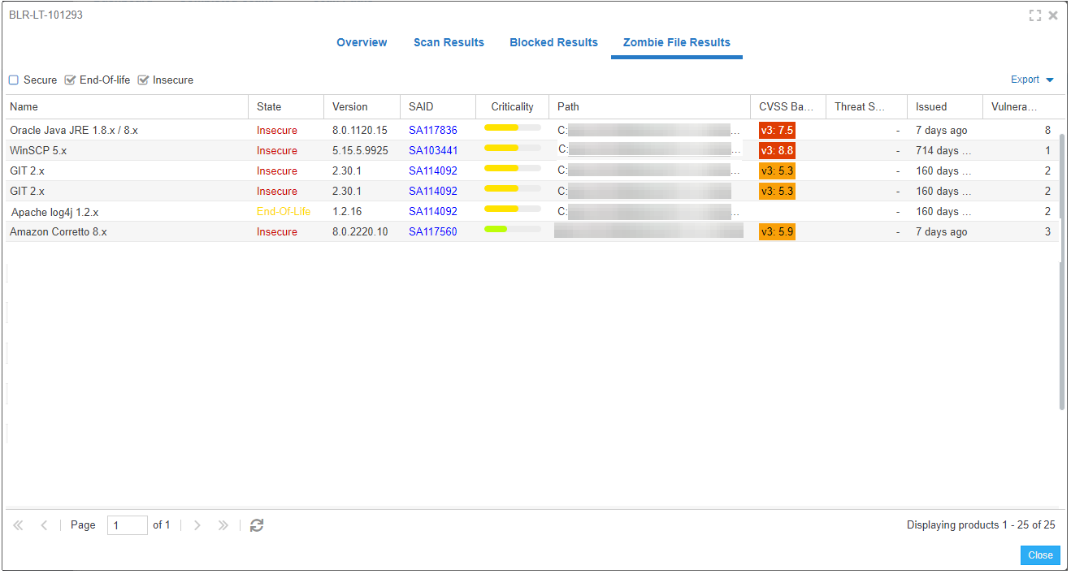The height and width of the screenshot is (574, 1071).
Task: Click the refresh icon in pagination bar
Action: 257,525
